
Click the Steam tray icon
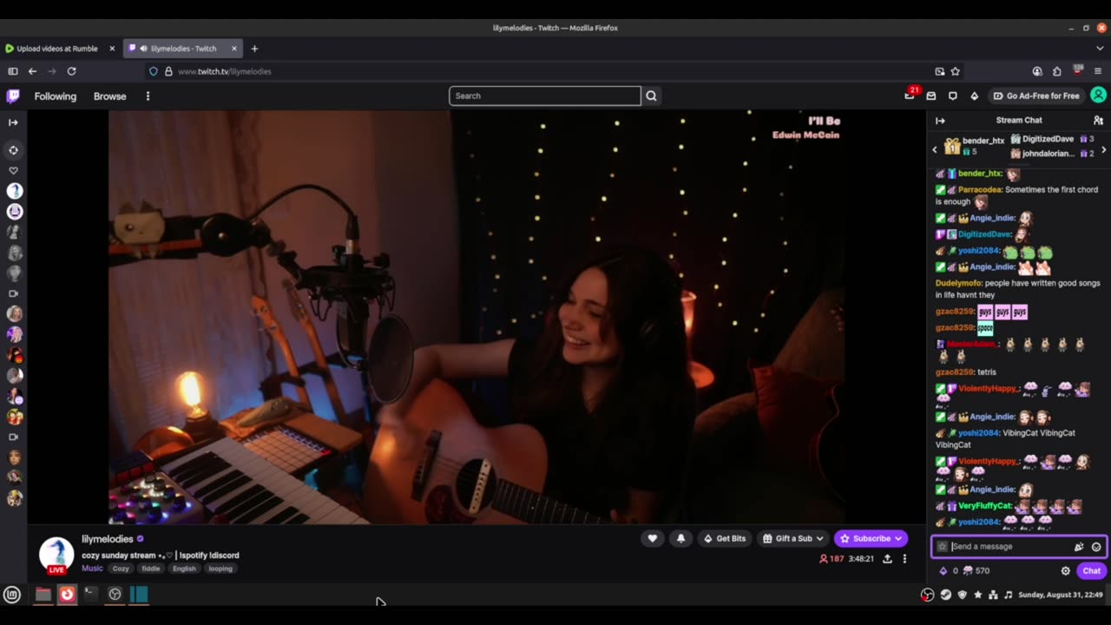click(946, 595)
